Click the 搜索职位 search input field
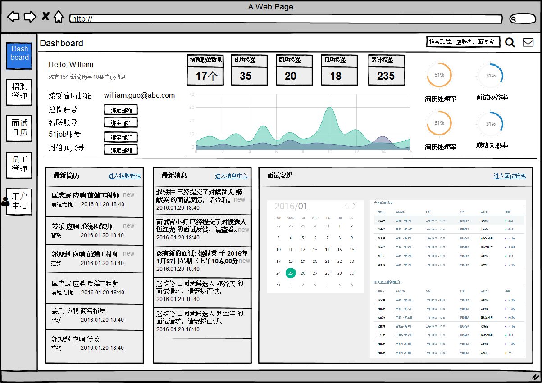The image size is (542, 383). [463, 42]
